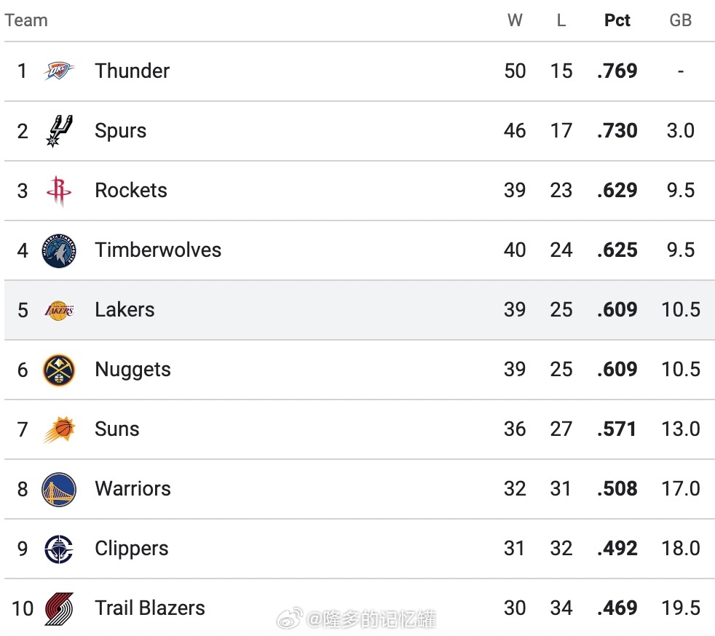Click the Trail Blazers team logo
Viewport: 715px width, 636px height.
[59, 608]
